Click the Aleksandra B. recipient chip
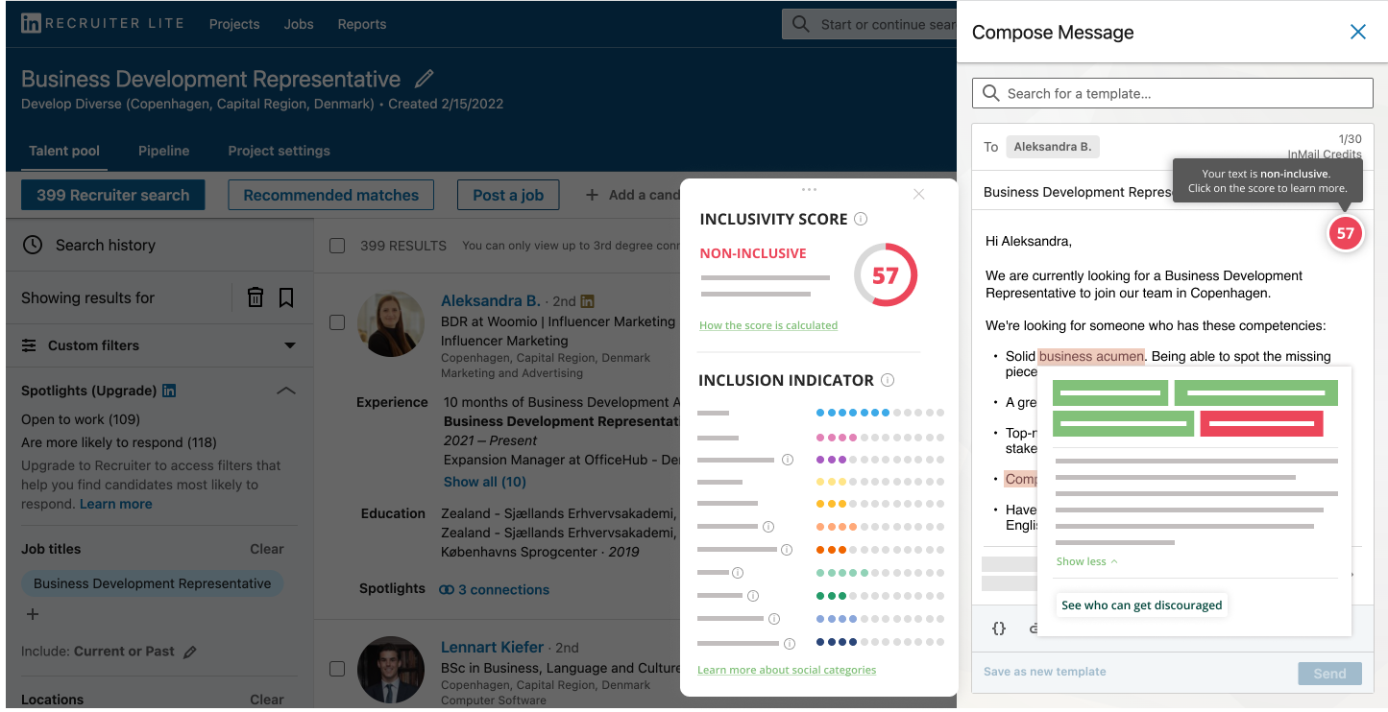The width and height of the screenshot is (1388, 712). click(x=1053, y=147)
